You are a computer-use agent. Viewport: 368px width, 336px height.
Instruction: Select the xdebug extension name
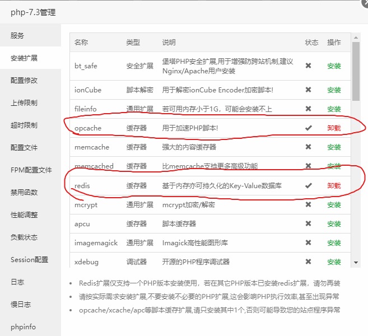pos(86,262)
